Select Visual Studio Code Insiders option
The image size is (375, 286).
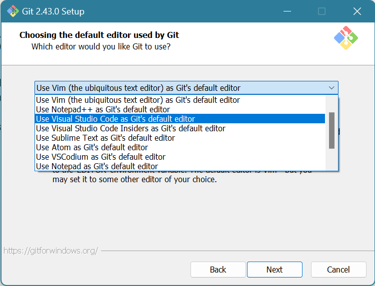[x=130, y=128]
